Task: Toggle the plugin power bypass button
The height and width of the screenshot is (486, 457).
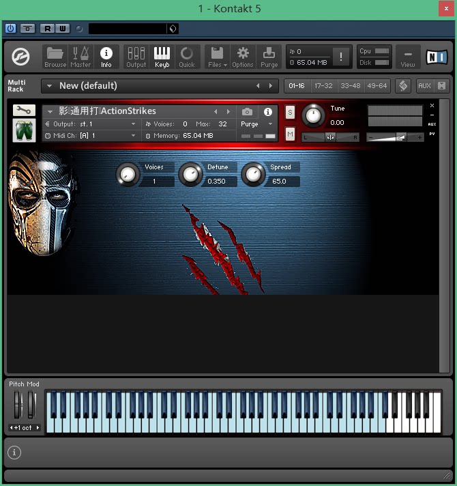Action: click(10, 29)
